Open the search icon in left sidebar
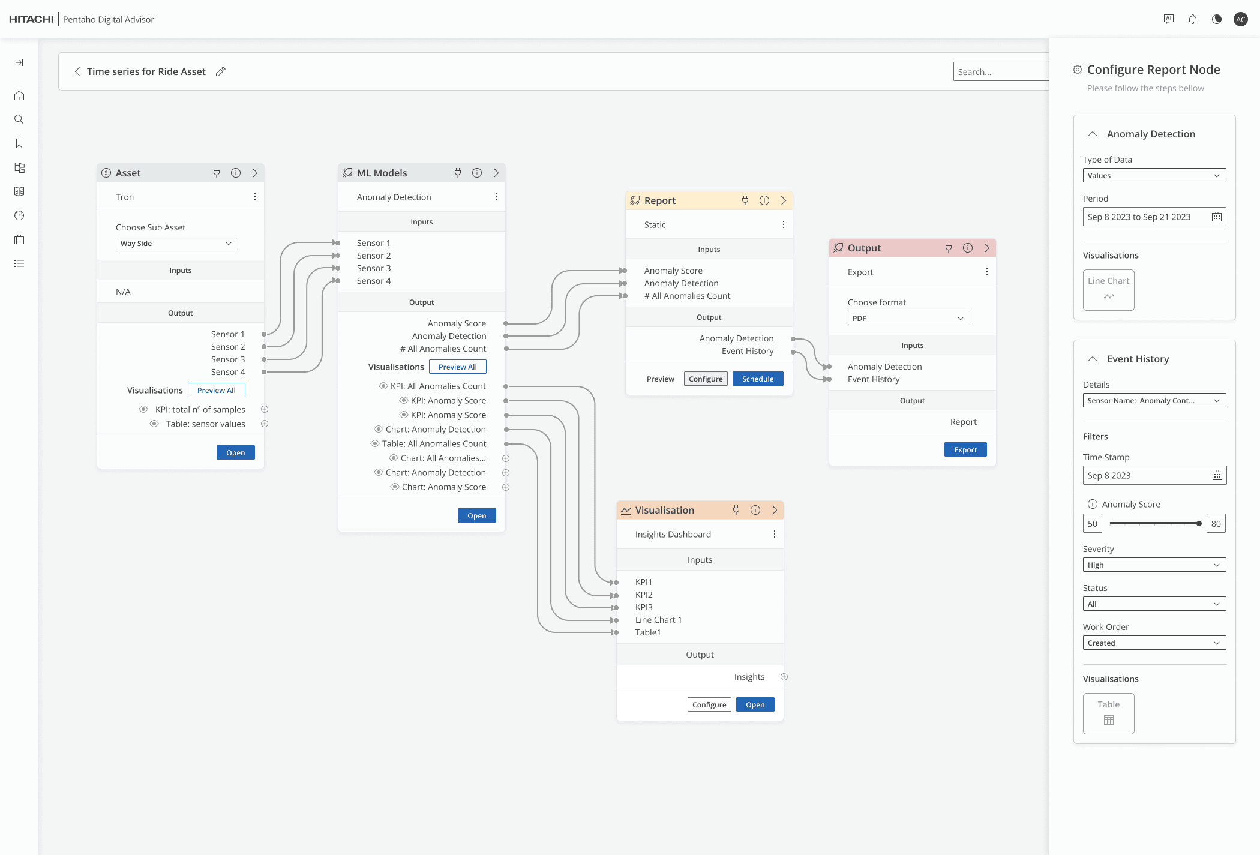This screenshot has width=1260, height=855. pos(19,119)
